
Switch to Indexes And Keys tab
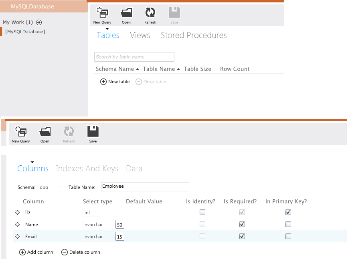click(x=87, y=169)
